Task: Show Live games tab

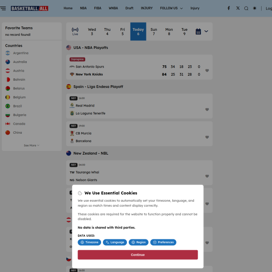Action: tap(75, 31)
